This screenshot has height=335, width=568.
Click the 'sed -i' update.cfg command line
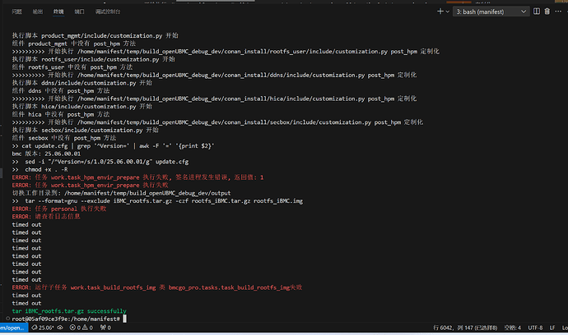click(x=100, y=162)
